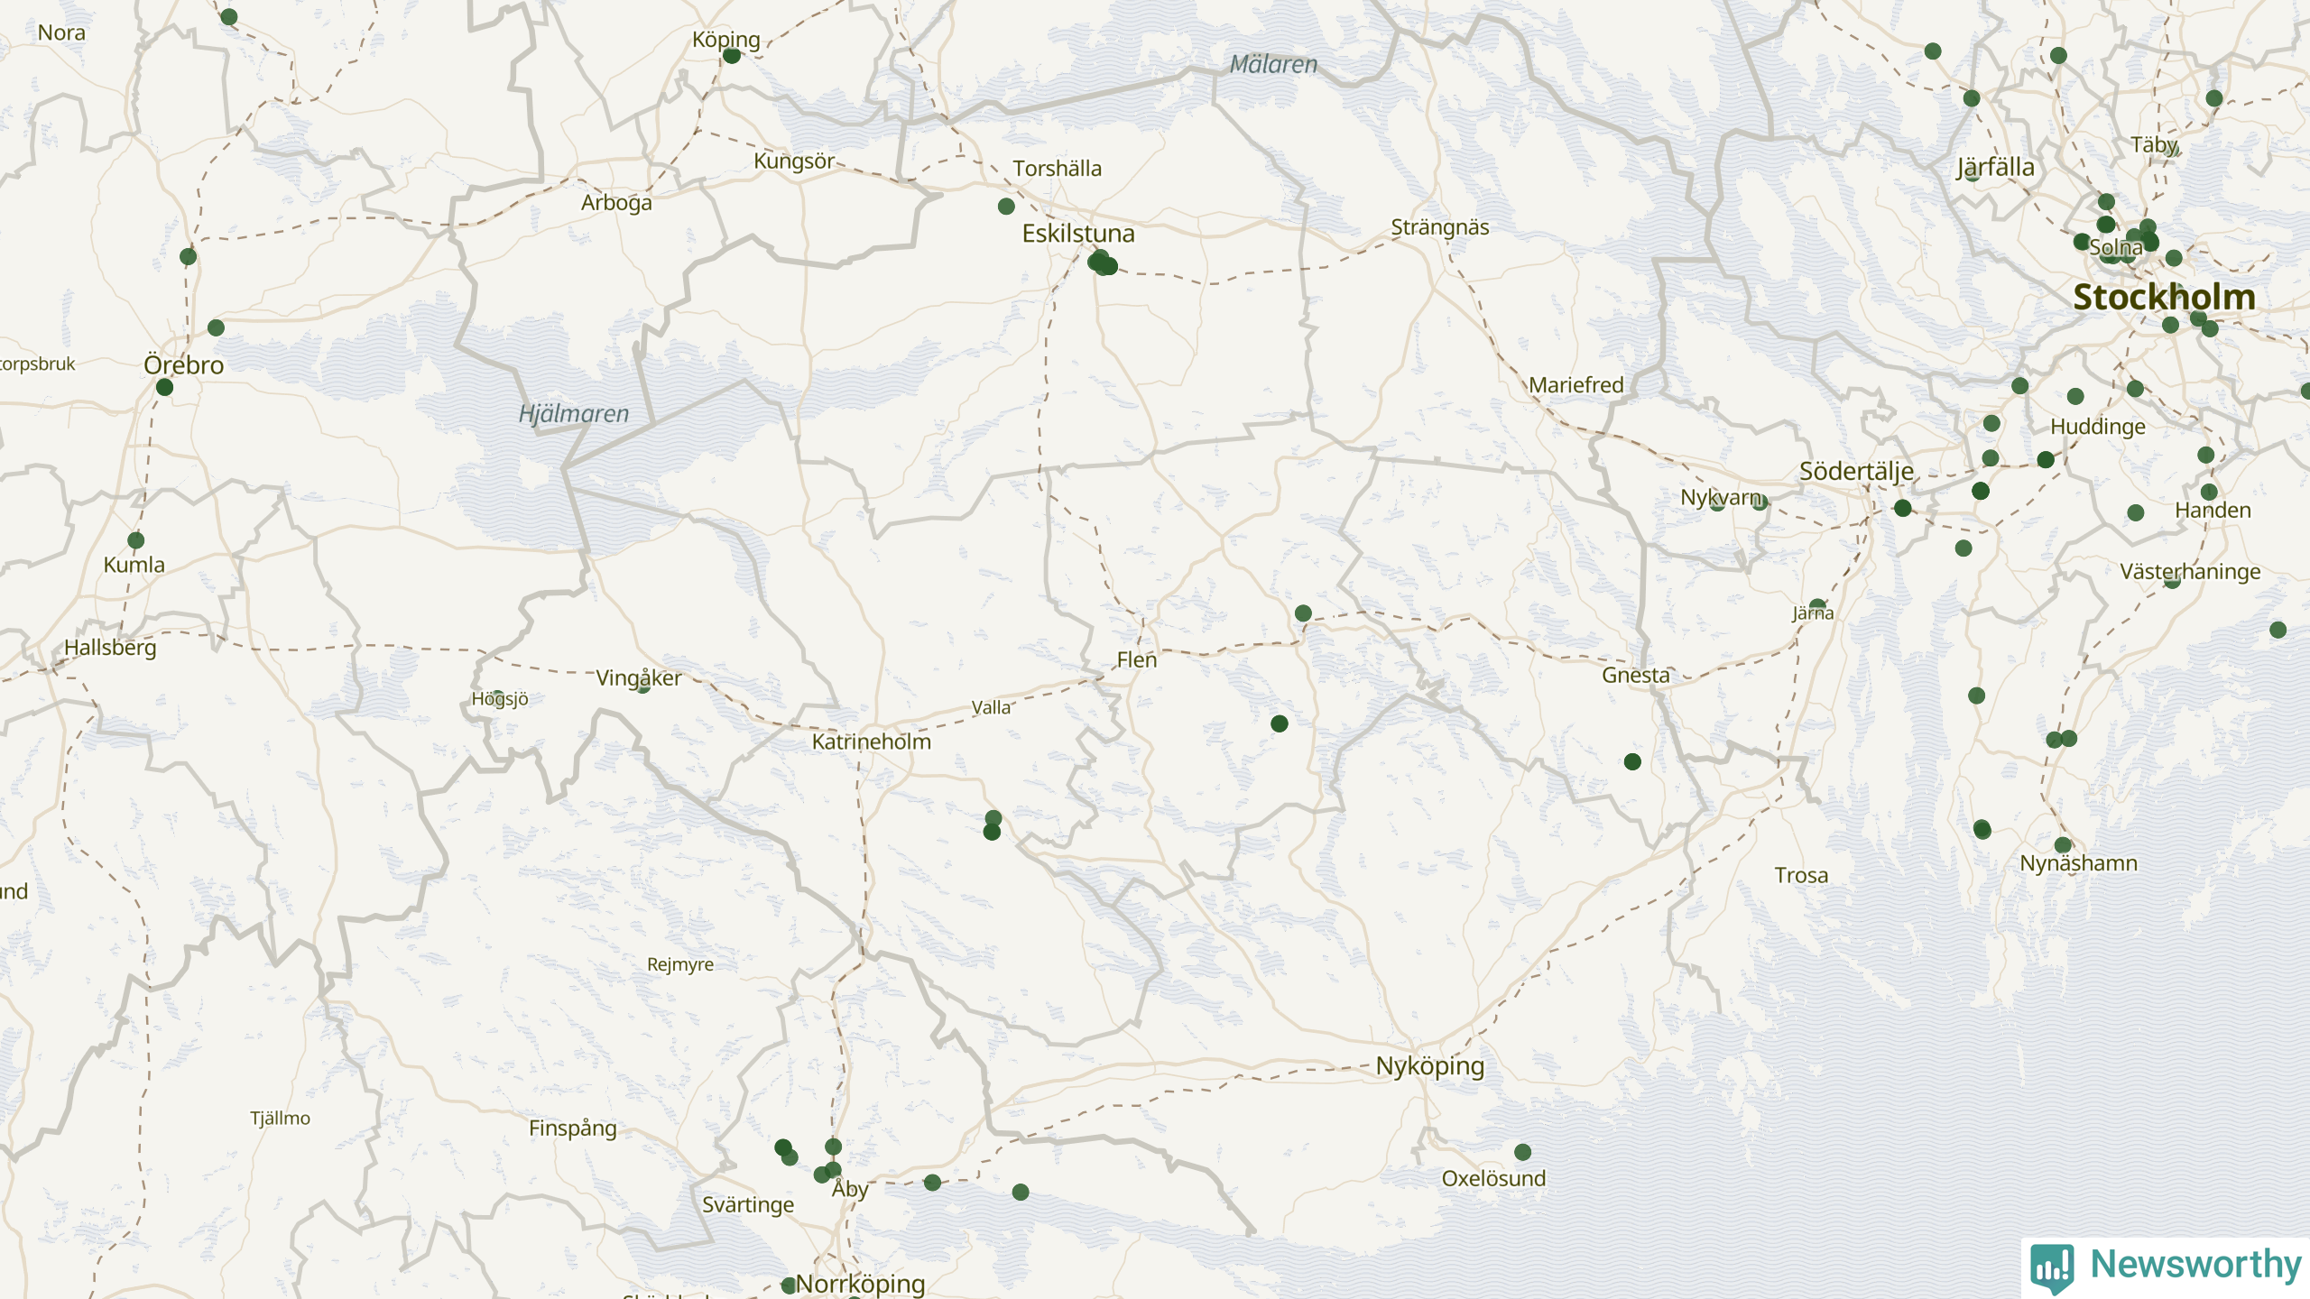
Task: Click the Eskilstuna city label
Action: tap(1078, 234)
